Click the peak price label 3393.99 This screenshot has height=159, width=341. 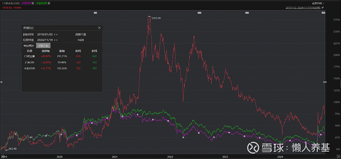(x=156, y=18)
